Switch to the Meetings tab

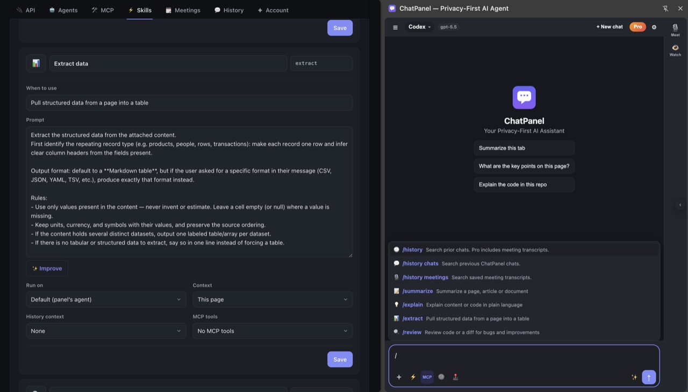click(x=183, y=10)
